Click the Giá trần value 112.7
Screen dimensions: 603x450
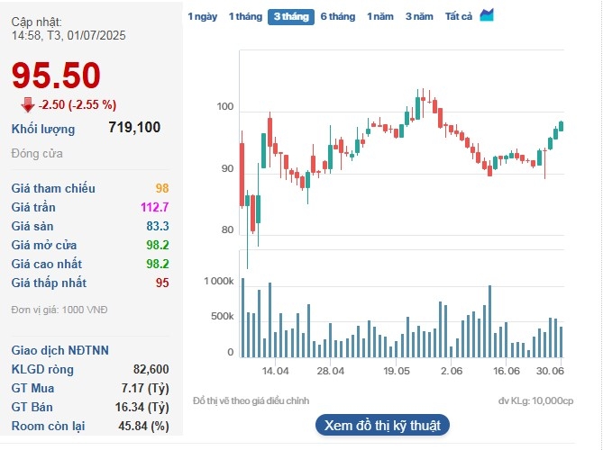(154, 207)
